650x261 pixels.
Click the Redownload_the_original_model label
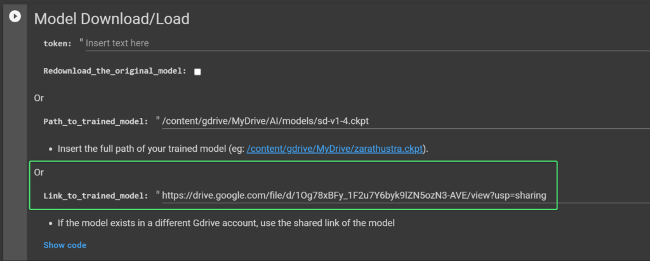tap(115, 71)
